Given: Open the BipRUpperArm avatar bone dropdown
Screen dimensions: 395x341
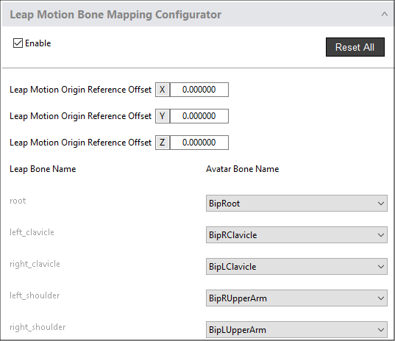Looking at the screenshot, I should point(296,298).
